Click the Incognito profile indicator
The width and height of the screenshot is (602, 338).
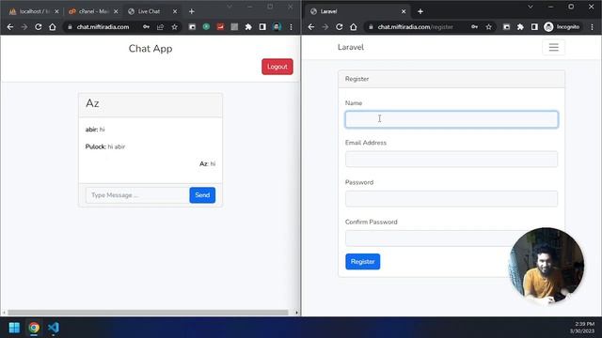tap(562, 27)
